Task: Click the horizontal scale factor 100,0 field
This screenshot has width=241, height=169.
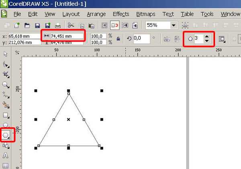Action: point(98,36)
